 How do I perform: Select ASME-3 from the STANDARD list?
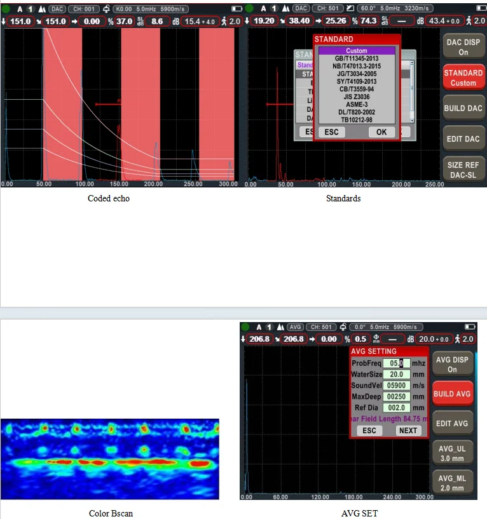click(356, 104)
